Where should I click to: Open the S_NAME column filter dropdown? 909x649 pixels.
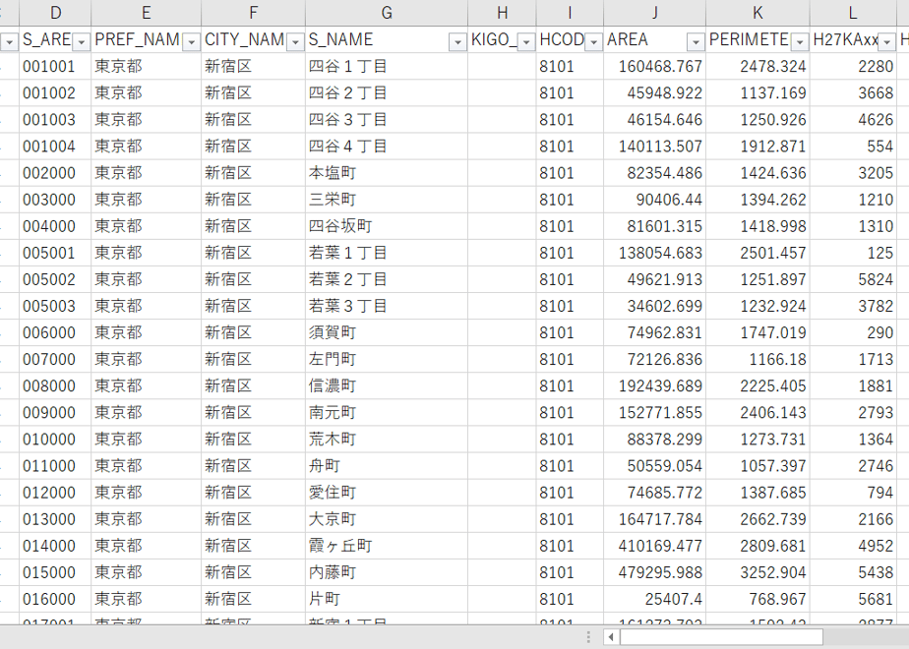458,41
